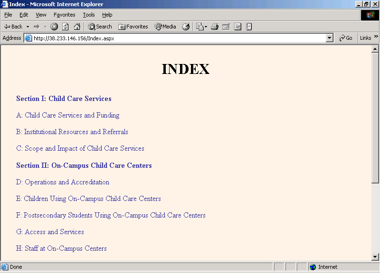The height and width of the screenshot is (273, 380).
Task: Open link H: Staff at On-Campus Centers
Action: [61, 248]
